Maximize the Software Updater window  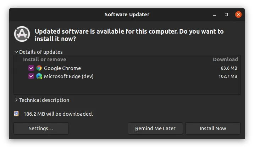(x=226, y=15)
